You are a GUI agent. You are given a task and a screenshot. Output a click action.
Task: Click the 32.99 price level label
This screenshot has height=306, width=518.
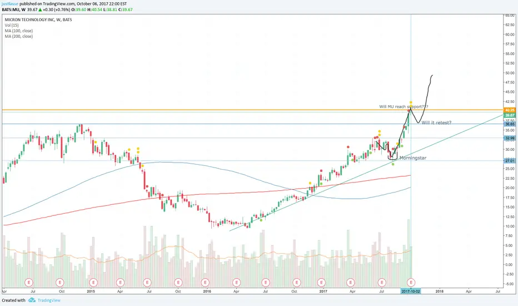[x=510, y=138]
